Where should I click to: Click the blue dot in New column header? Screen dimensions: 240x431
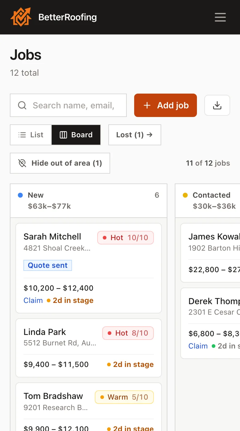click(x=20, y=195)
